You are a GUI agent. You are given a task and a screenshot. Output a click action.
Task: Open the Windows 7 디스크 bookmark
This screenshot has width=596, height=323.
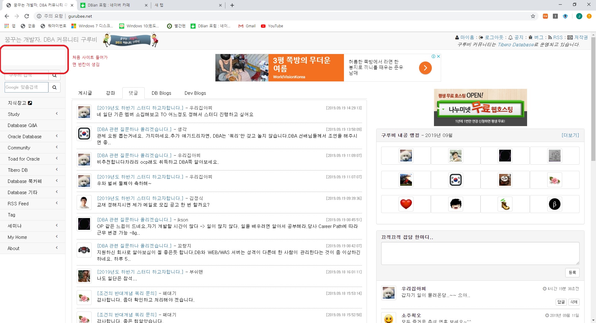pos(92,26)
